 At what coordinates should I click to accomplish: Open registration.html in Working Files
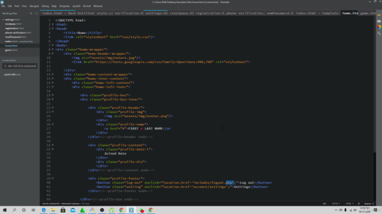(x=14, y=29)
